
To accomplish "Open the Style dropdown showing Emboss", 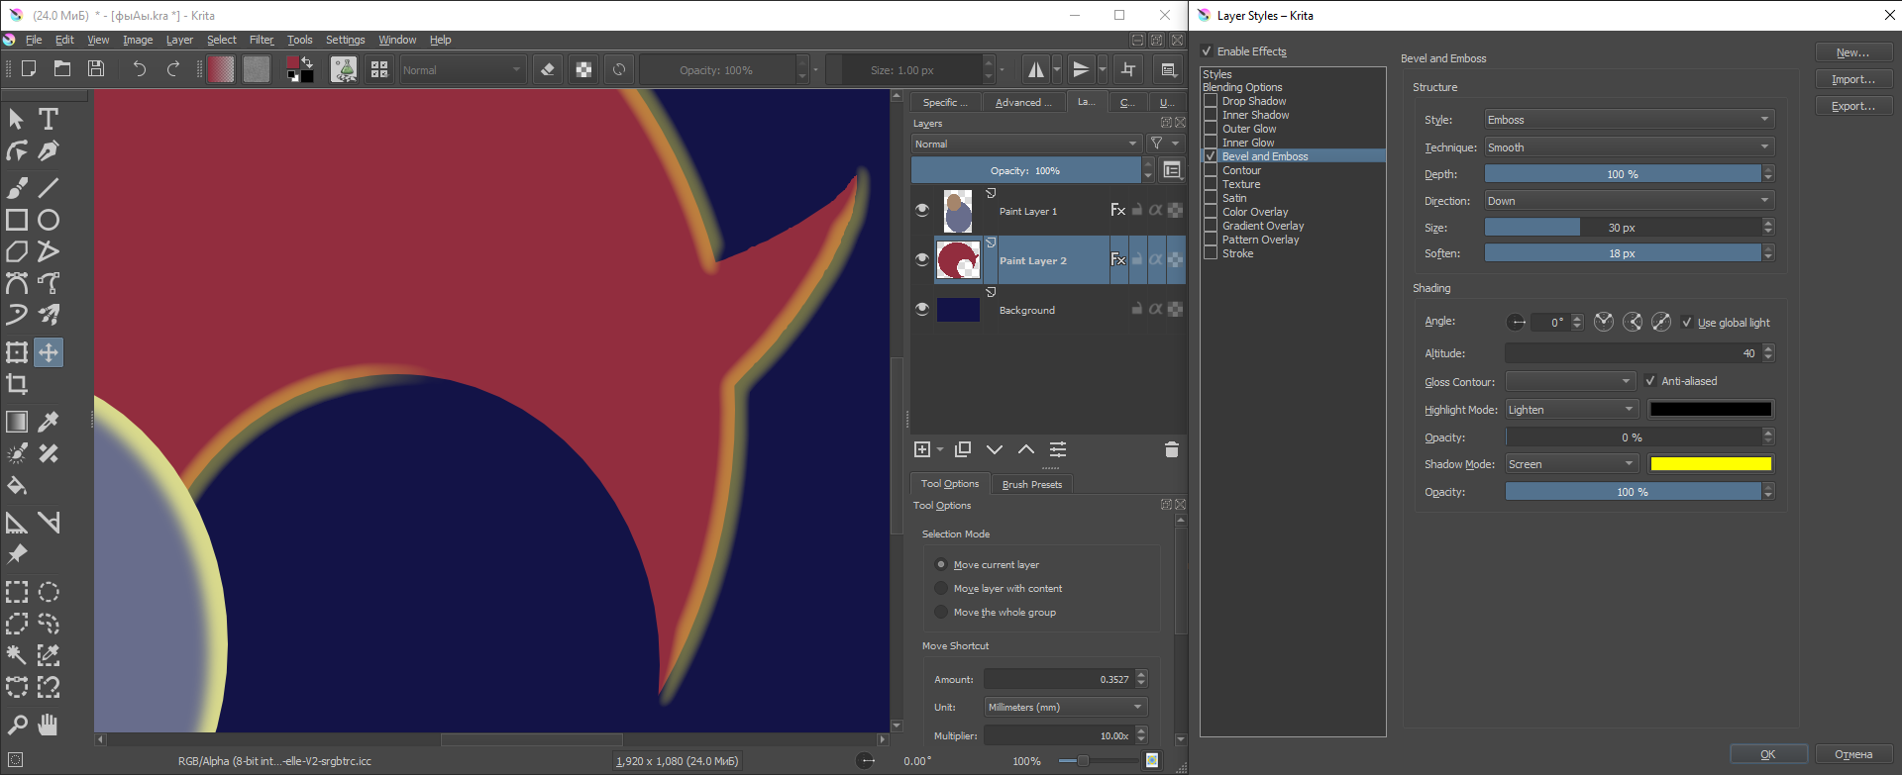I will pos(1628,120).
